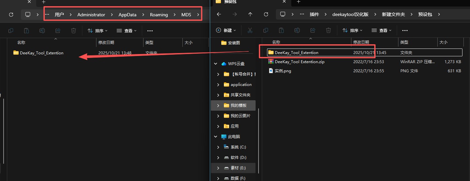Sort left window by 名称 column
The width and height of the screenshot is (470, 181).
tap(21, 42)
